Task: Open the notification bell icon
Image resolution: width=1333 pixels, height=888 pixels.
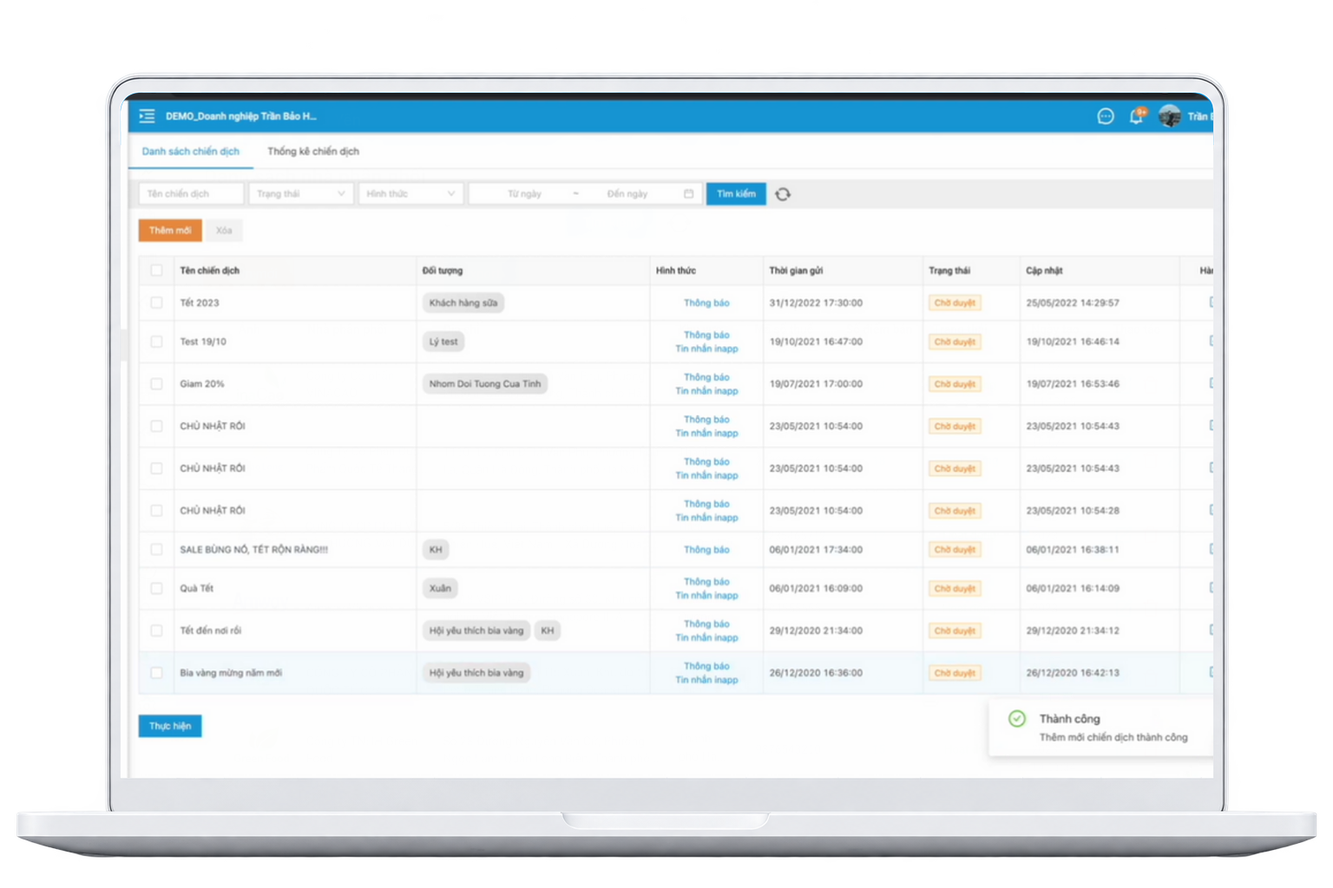Action: pos(1136,116)
